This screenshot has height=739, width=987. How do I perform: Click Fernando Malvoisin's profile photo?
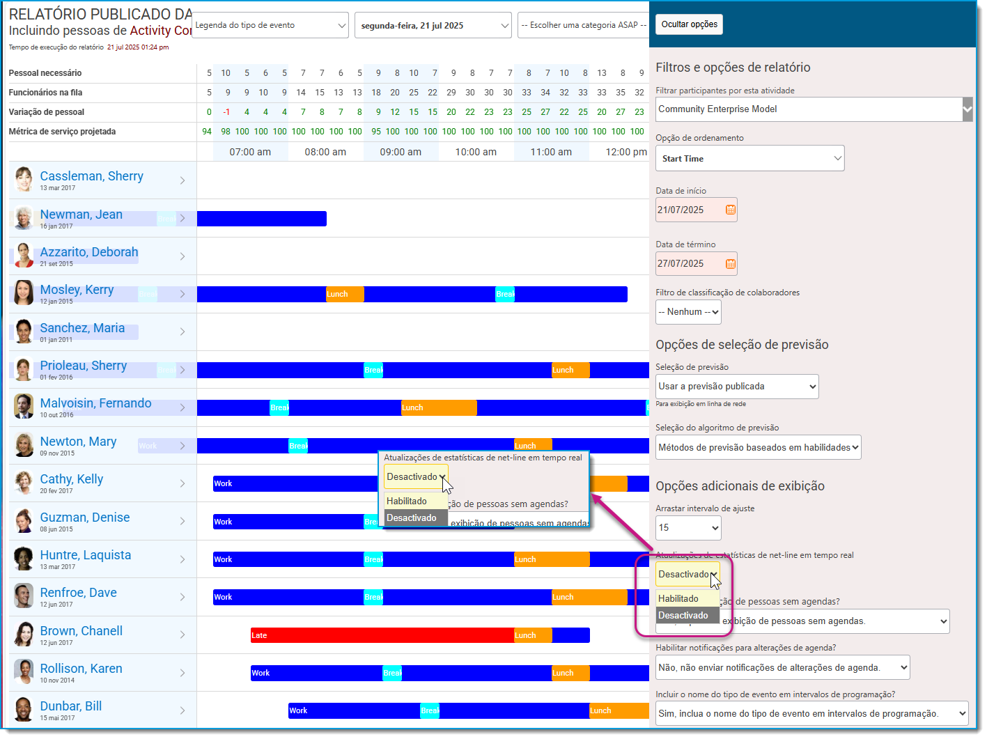[24, 407]
